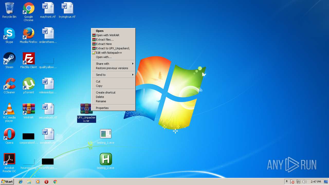Select the UPX_Unpackers.rar archive icon
The height and width of the screenshot is (185, 329).
tap(86, 113)
